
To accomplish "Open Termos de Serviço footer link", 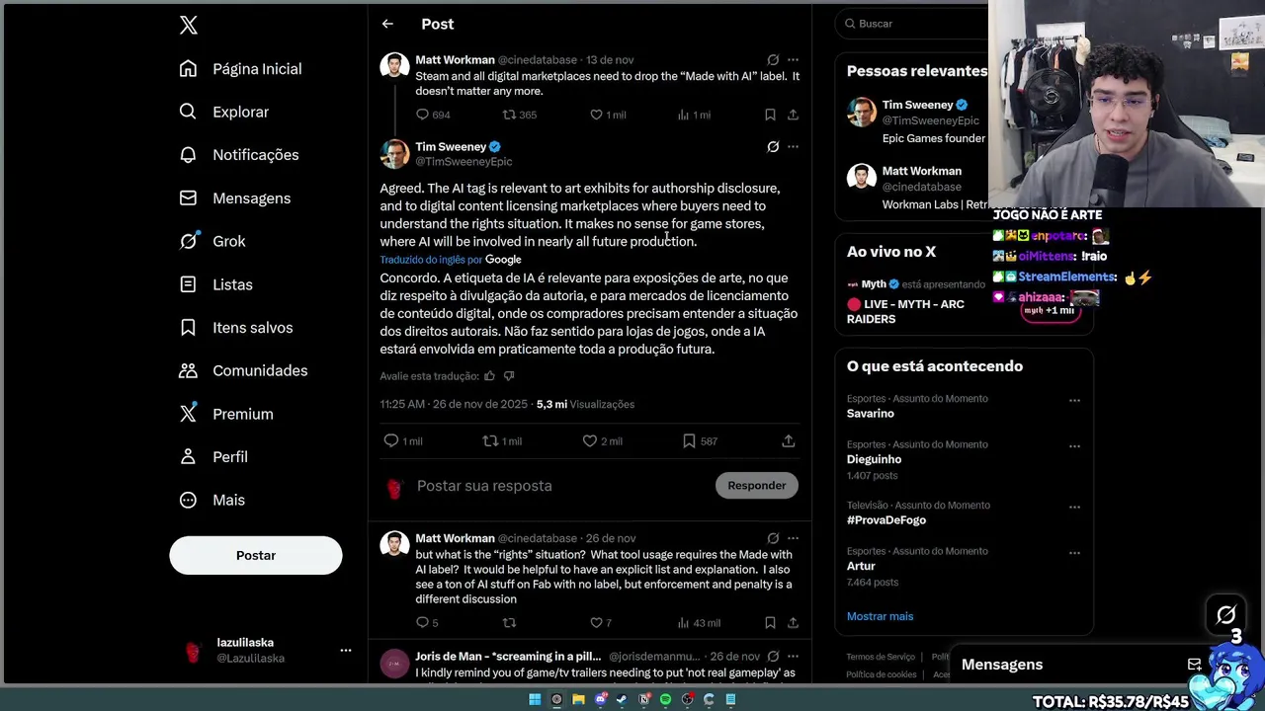I will tap(881, 657).
